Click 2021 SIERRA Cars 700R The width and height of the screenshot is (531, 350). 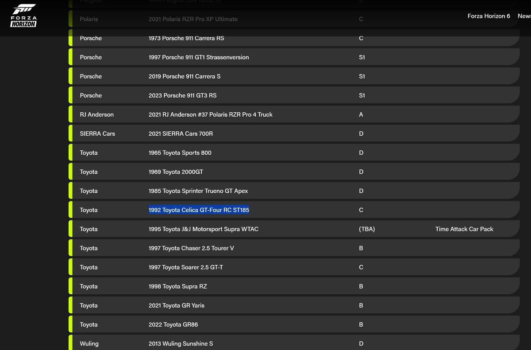(x=181, y=133)
